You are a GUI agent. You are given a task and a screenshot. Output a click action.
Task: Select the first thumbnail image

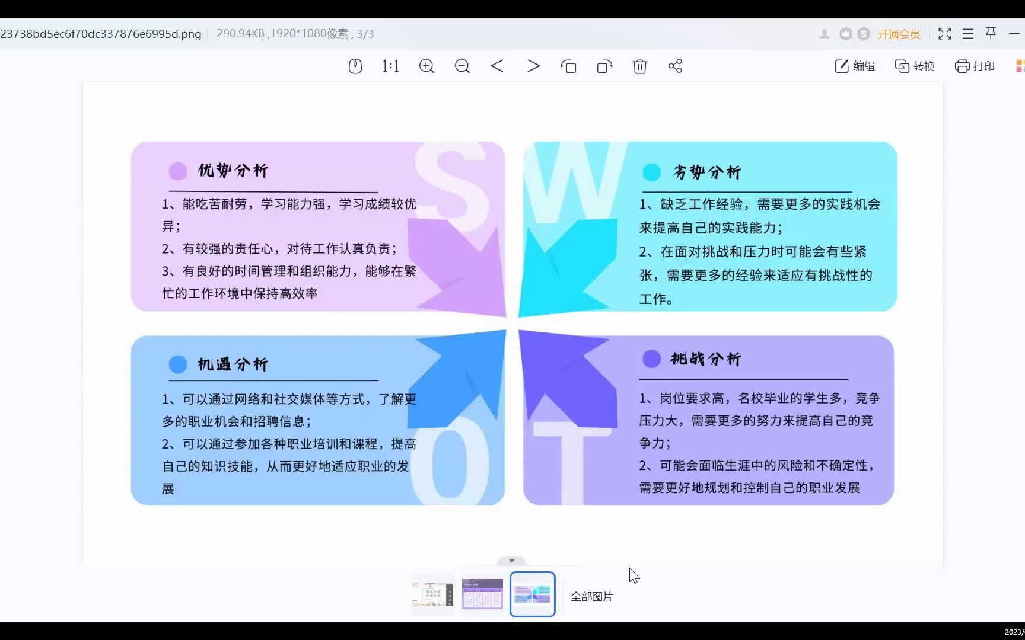(432, 594)
